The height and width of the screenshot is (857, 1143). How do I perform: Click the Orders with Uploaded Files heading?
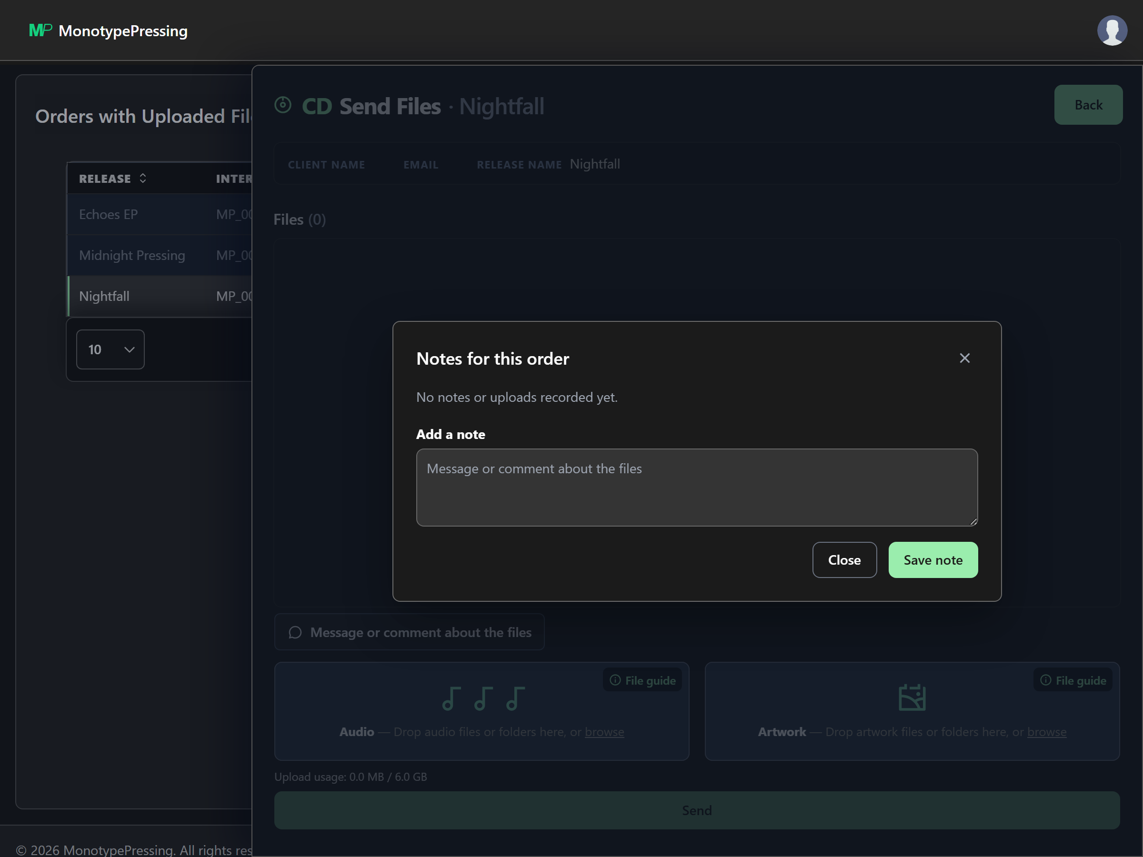tap(143, 116)
